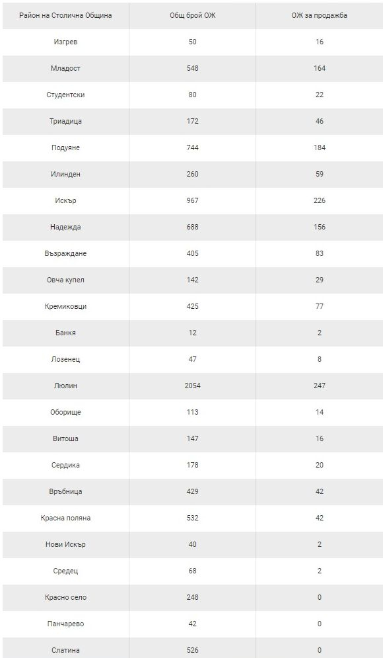
Task: Select the Надежда district name
Action: (65, 227)
